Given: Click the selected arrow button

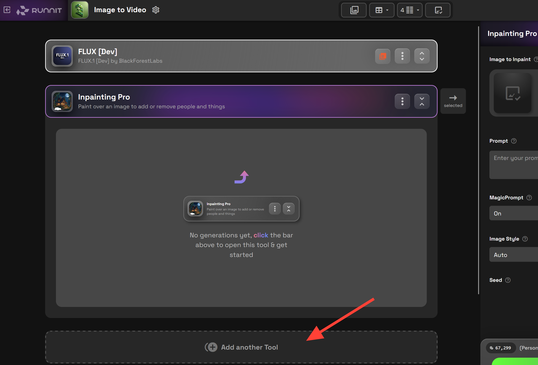Looking at the screenshot, I should [453, 101].
